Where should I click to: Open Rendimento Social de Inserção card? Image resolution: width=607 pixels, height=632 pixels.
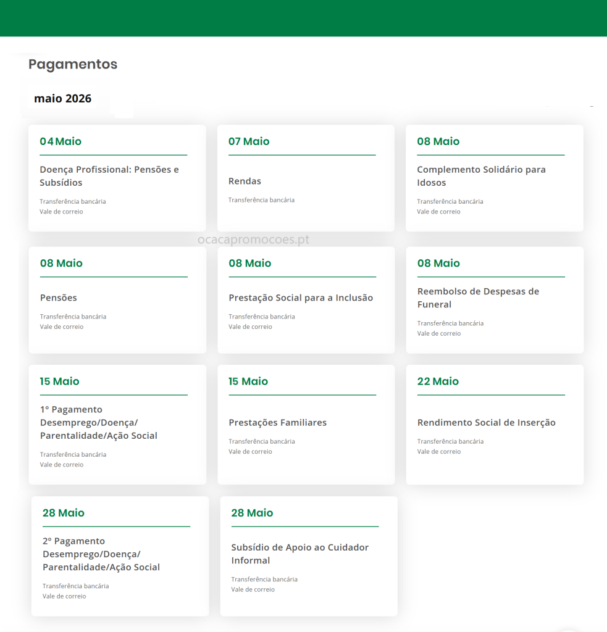[486, 423]
